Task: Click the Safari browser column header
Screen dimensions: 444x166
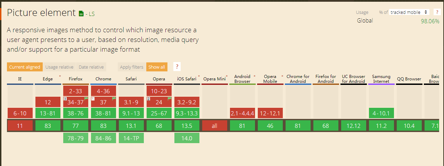Action: (x=131, y=79)
